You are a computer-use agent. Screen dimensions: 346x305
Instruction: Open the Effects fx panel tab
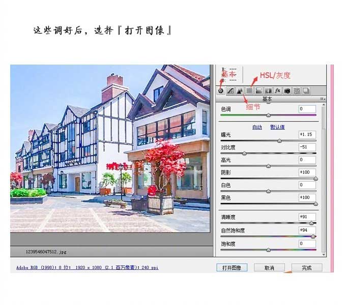tap(278, 90)
